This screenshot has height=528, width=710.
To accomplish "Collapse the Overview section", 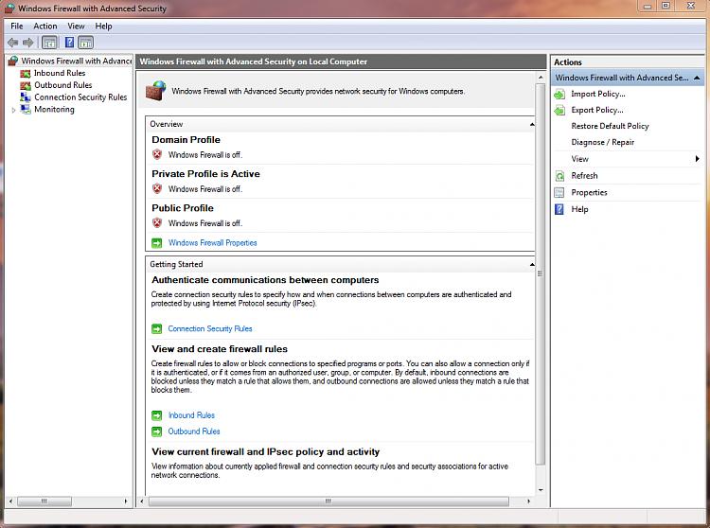I will (532, 124).
